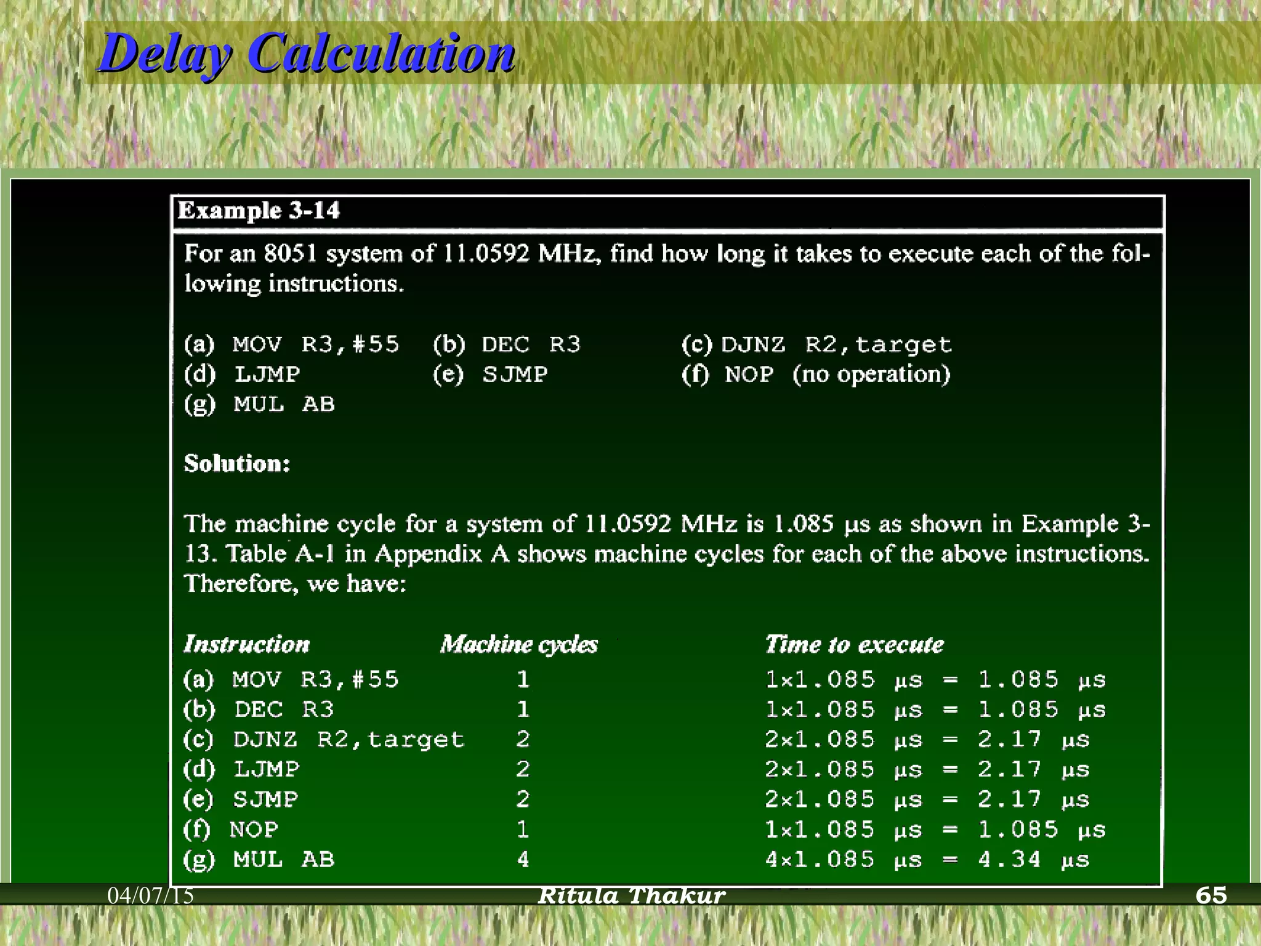Click problem item '(a) MOV R3,#55'

291,344
